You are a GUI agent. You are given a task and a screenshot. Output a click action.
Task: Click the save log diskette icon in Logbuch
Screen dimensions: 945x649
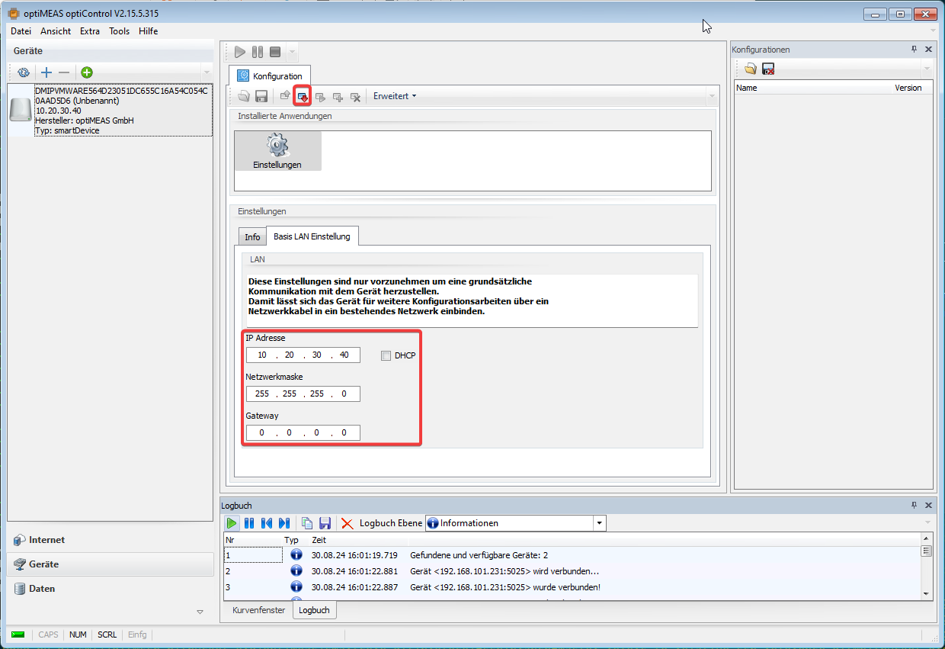(325, 523)
